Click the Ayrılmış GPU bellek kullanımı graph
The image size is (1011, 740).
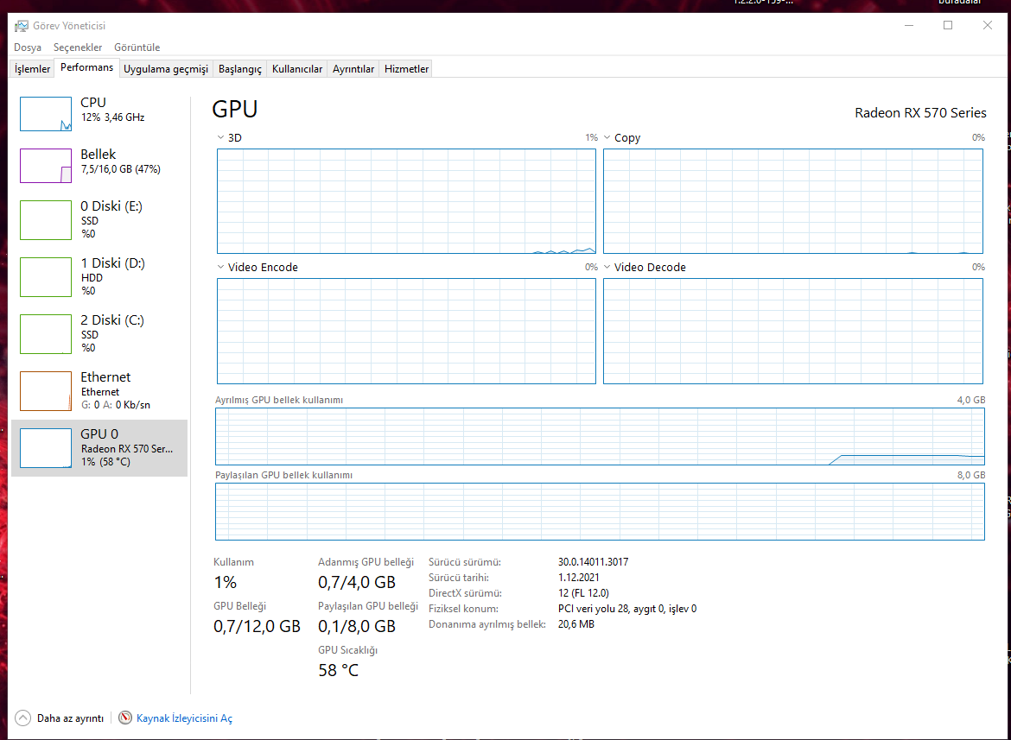click(x=600, y=437)
